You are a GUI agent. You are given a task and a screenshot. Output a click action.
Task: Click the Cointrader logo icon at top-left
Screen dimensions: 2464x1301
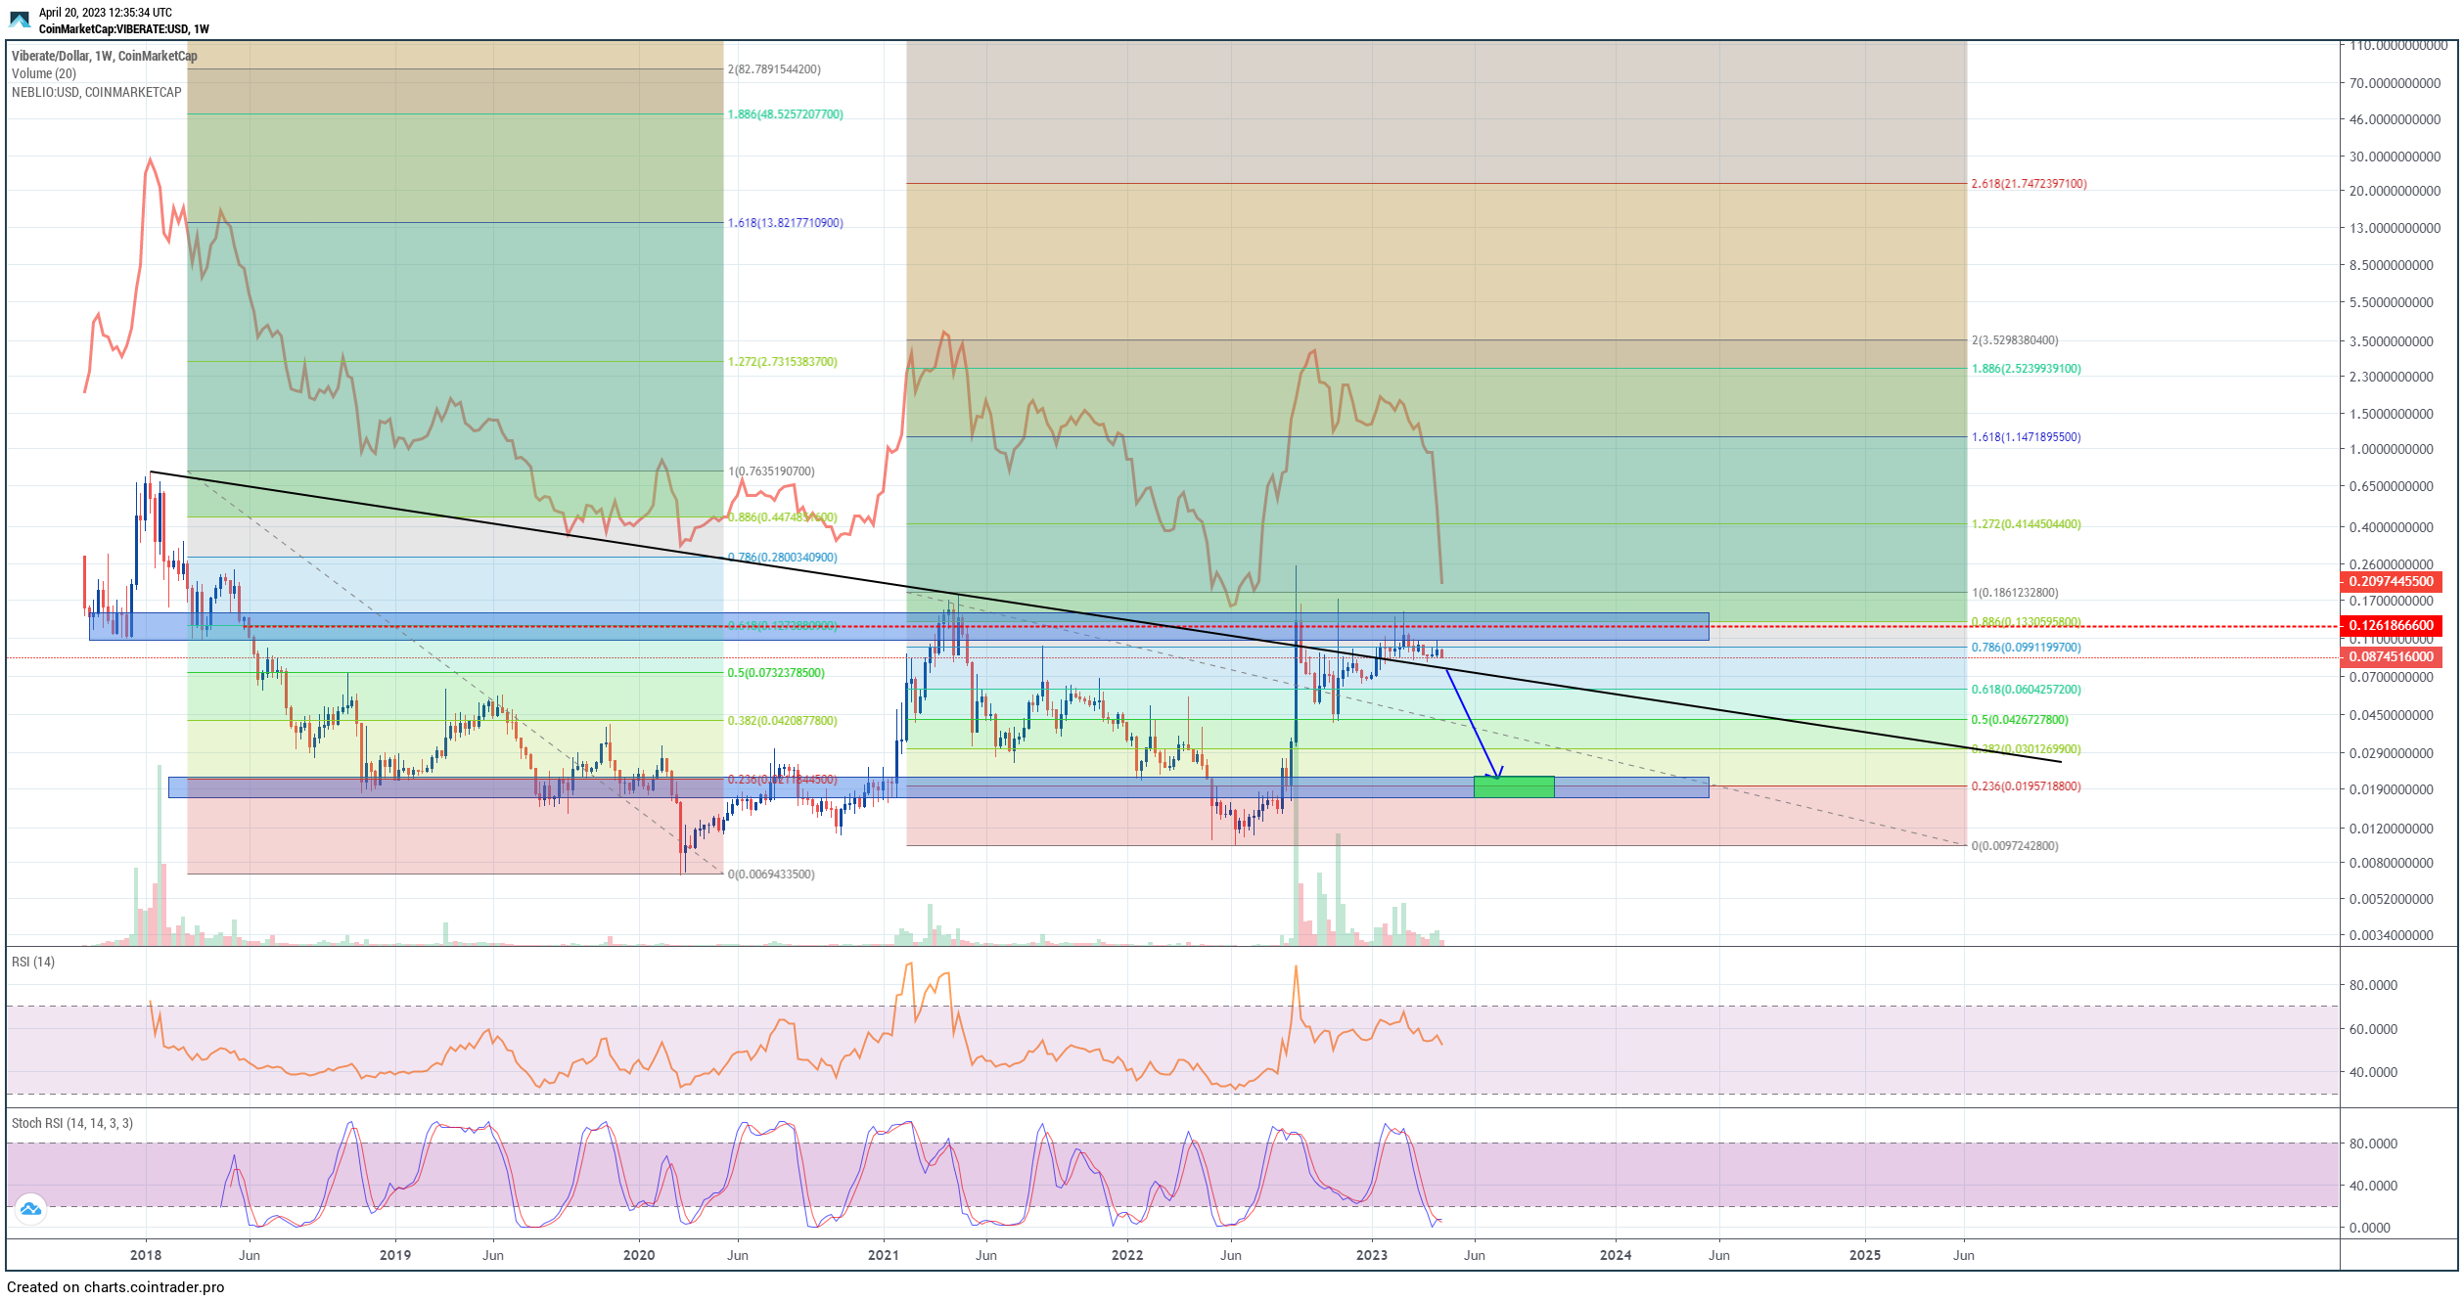20,20
